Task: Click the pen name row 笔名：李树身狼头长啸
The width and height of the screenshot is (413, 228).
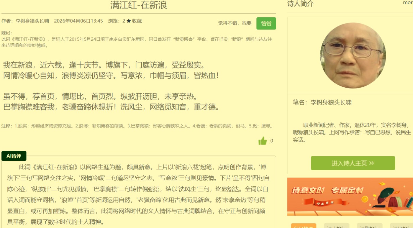Action: click(x=322, y=102)
